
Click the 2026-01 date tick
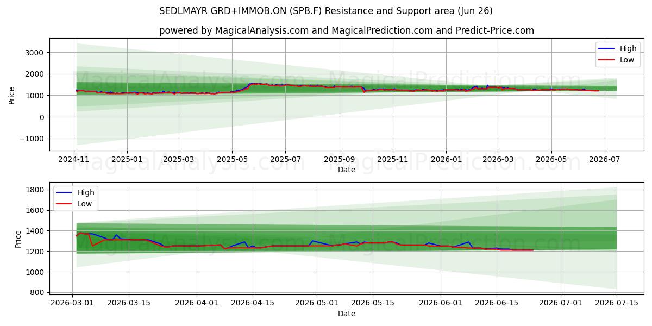(446, 159)
